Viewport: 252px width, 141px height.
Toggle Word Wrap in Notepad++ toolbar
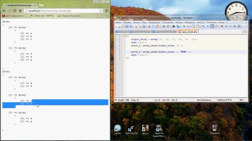(204, 26)
